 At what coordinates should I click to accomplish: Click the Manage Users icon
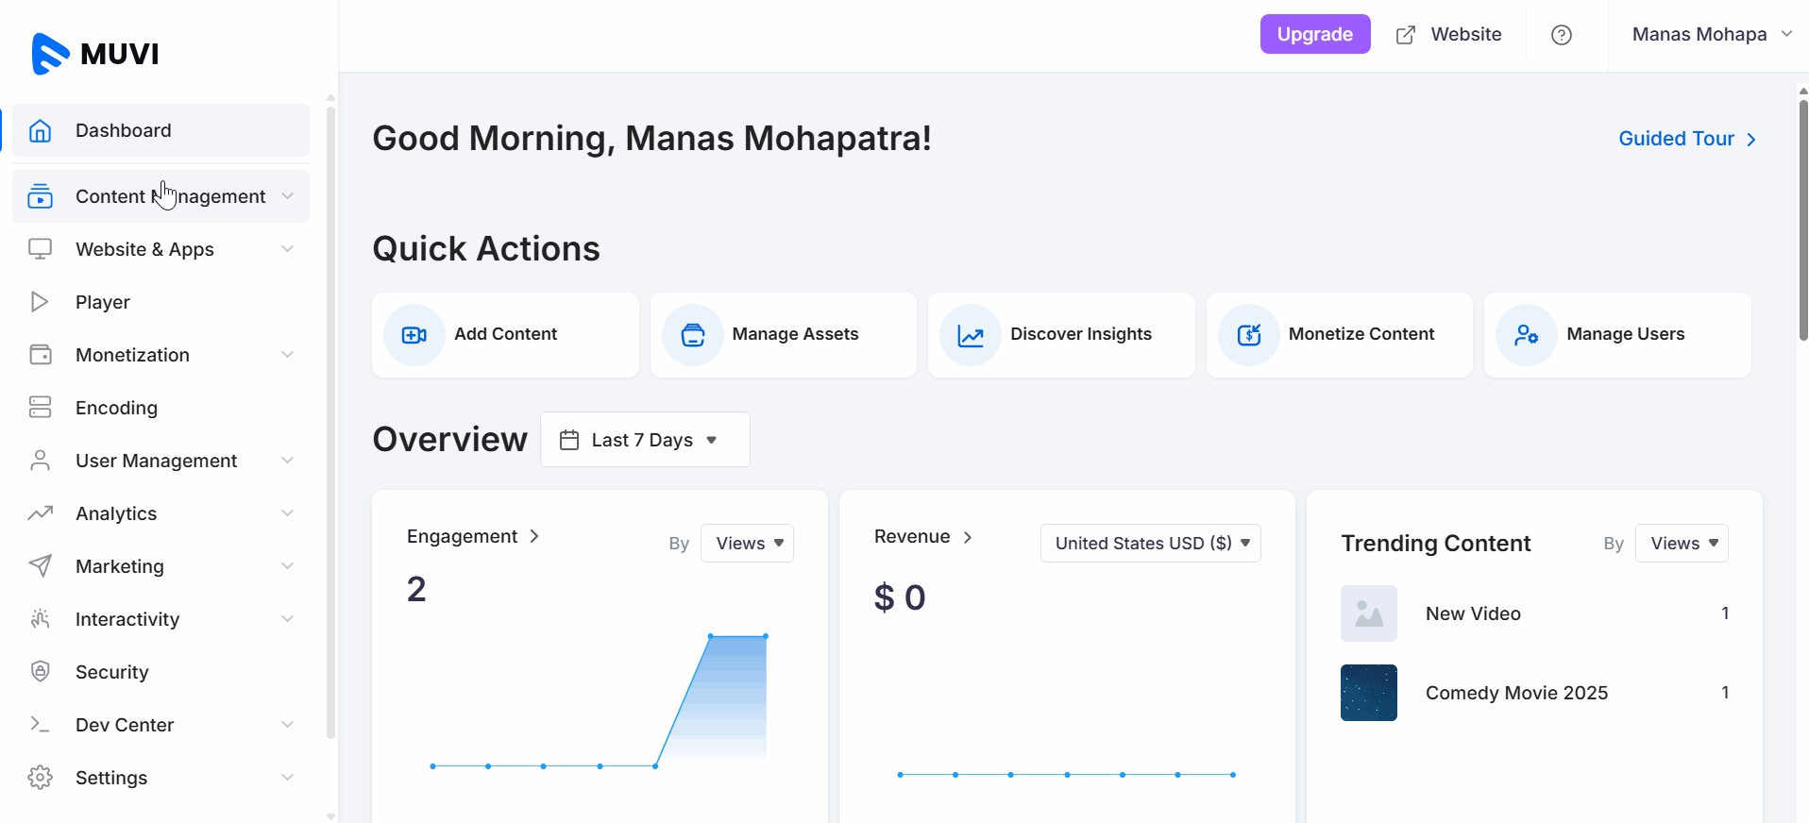[1526, 335]
